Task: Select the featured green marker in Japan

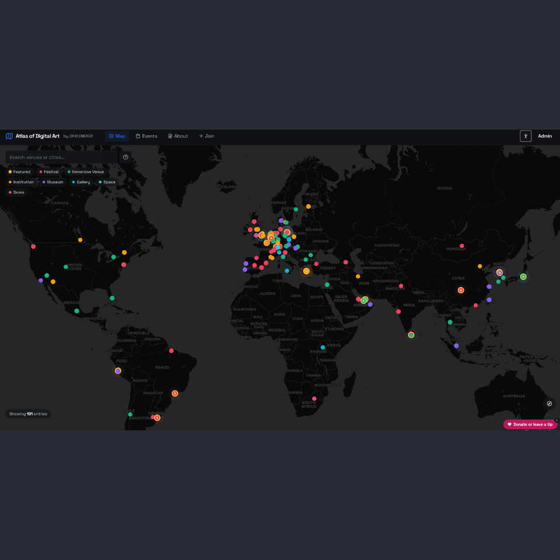Action: [x=523, y=276]
